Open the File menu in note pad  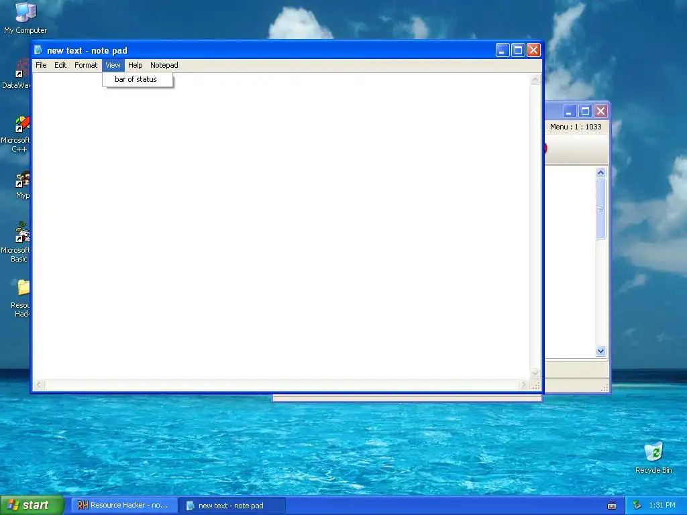coord(41,65)
